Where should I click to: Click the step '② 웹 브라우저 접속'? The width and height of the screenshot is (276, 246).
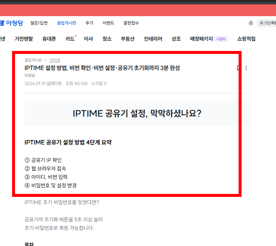pos(45,169)
